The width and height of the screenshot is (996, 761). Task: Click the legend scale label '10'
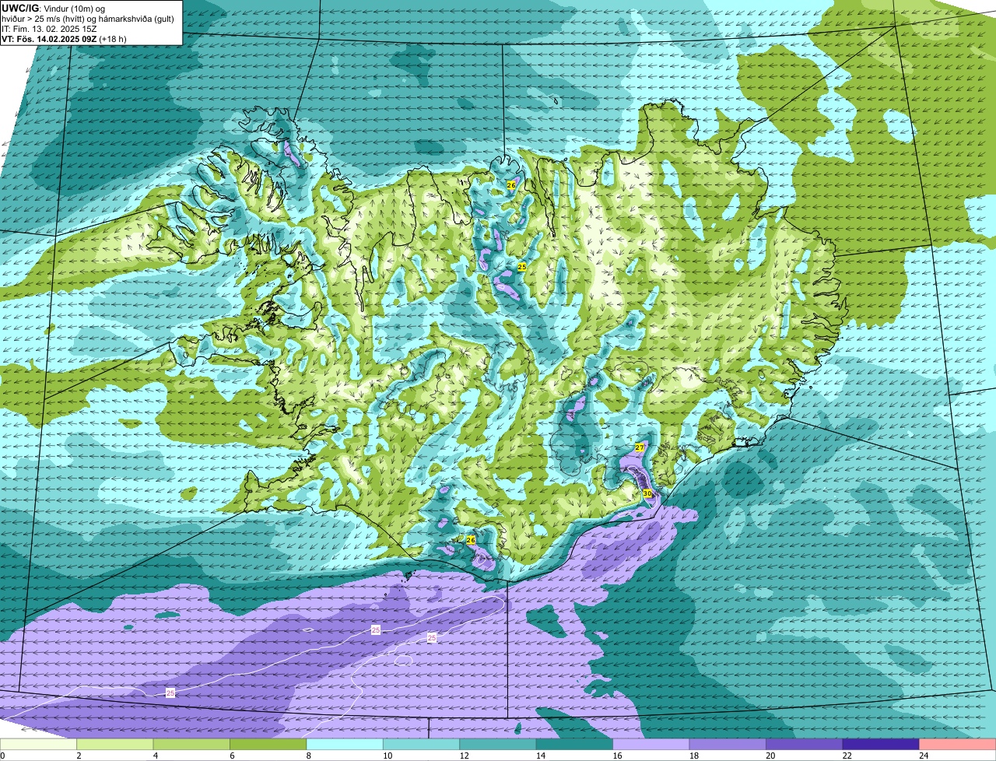click(388, 756)
